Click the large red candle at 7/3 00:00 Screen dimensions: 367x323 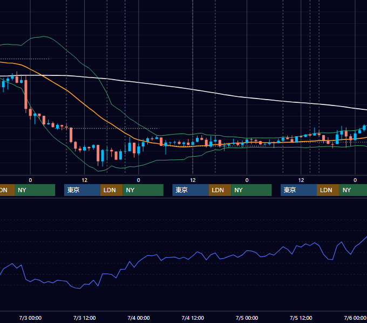point(26,94)
